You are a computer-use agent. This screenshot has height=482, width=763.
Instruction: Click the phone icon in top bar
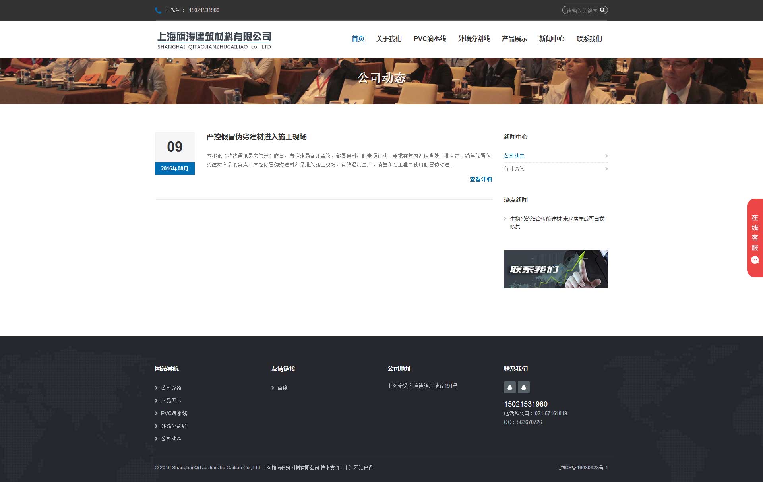[158, 10]
